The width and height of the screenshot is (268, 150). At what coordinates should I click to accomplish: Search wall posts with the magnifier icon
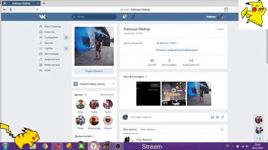(x=222, y=130)
